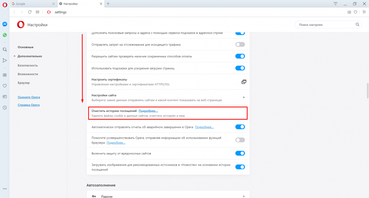The image size is (369, 198).
Task: Expand the Пароли autofill row arrow
Action: pos(244,196)
